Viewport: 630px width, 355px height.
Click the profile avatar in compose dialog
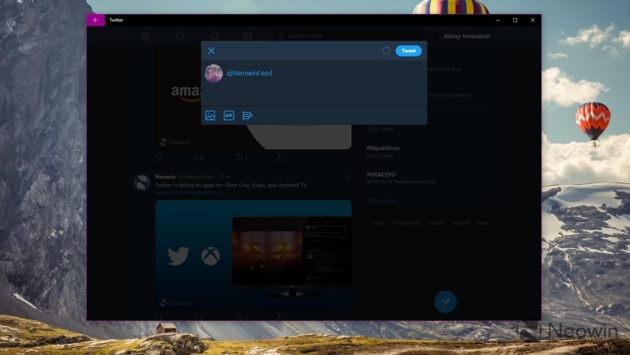[214, 73]
